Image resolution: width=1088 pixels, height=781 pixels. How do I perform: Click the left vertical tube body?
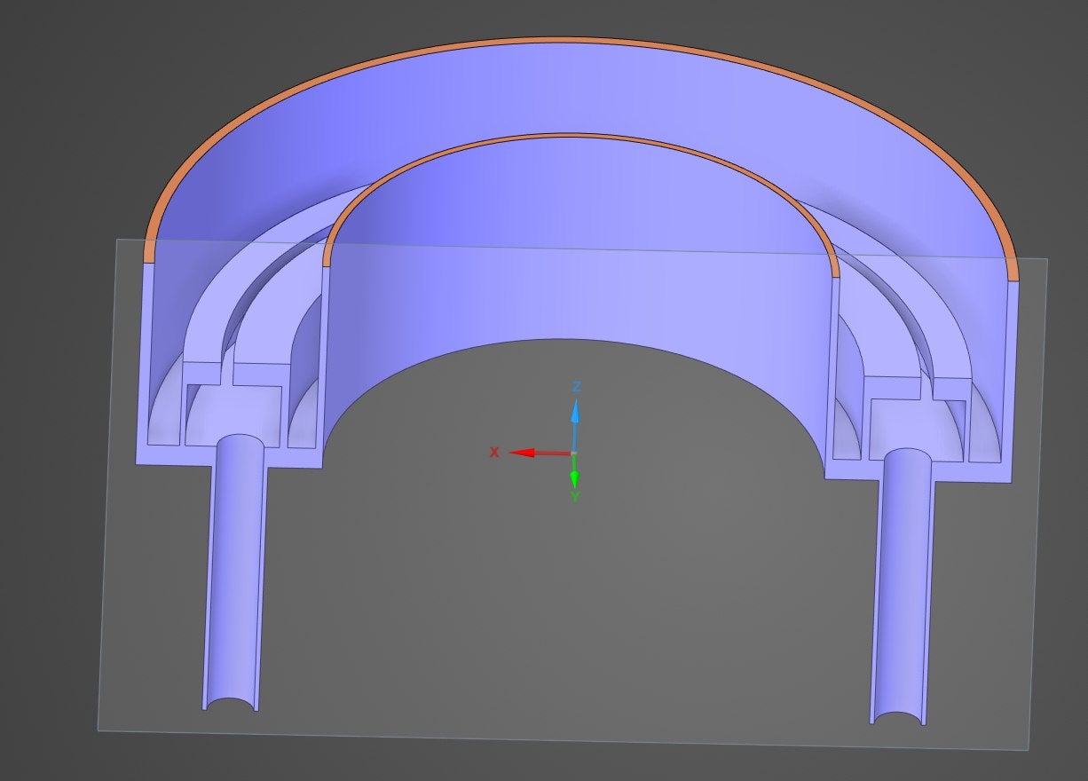click(x=234, y=568)
